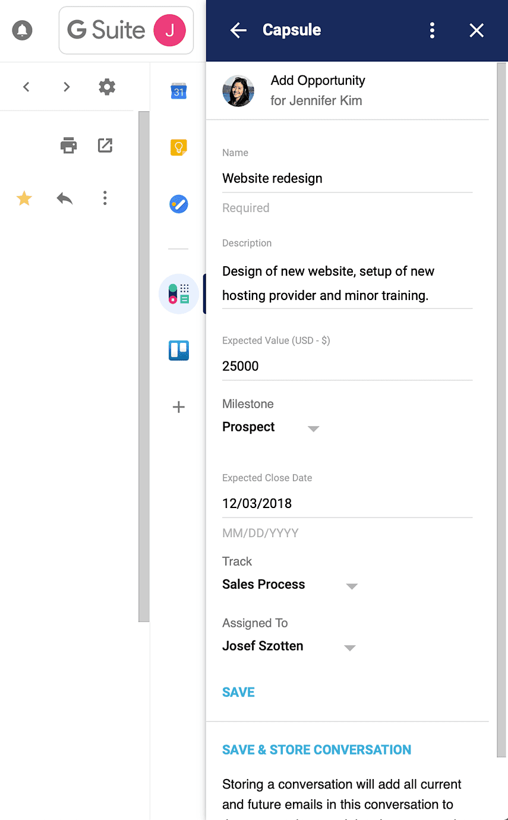Open the Tasks add-on icon
The image size is (508, 820).
[179, 205]
